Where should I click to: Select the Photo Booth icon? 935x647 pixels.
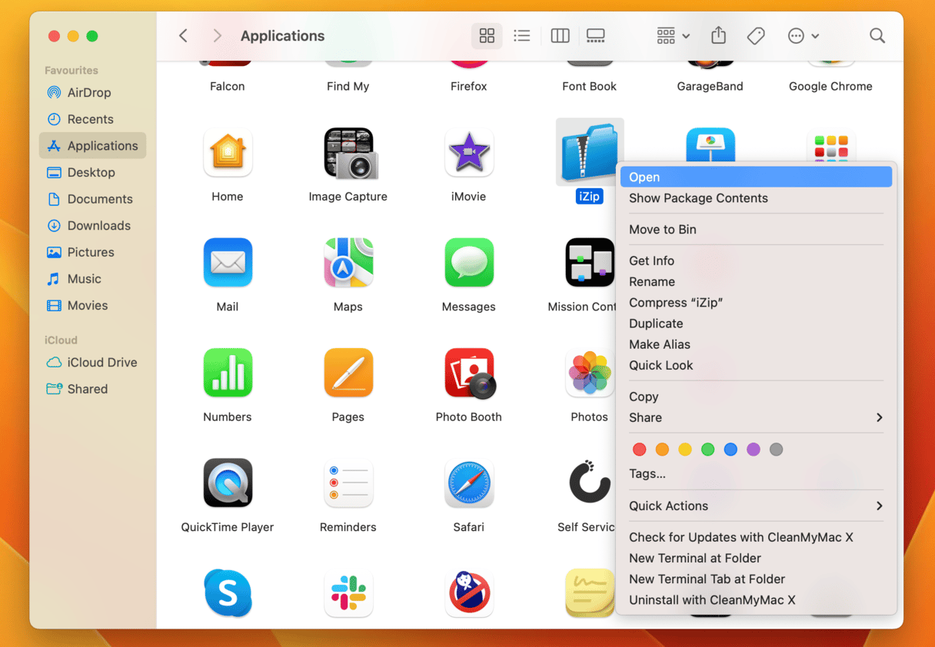pyautogui.click(x=469, y=373)
